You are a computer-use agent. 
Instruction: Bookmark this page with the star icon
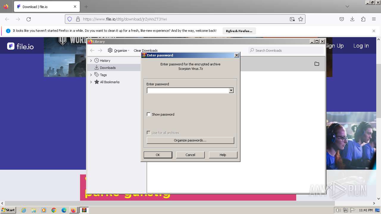tap(301, 19)
